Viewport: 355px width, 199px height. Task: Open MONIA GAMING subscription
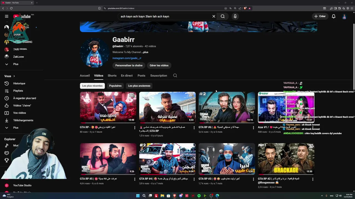coord(22,42)
